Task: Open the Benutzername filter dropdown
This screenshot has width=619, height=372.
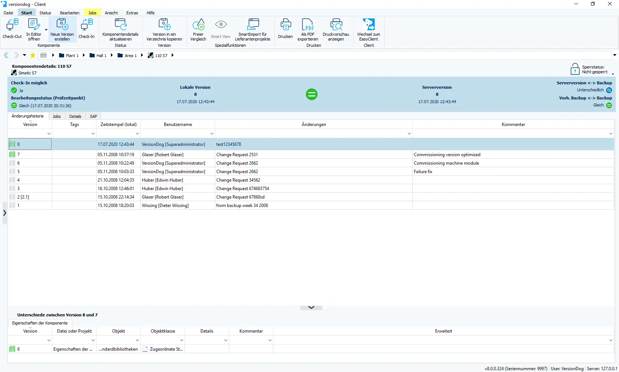Action: click(x=212, y=134)
